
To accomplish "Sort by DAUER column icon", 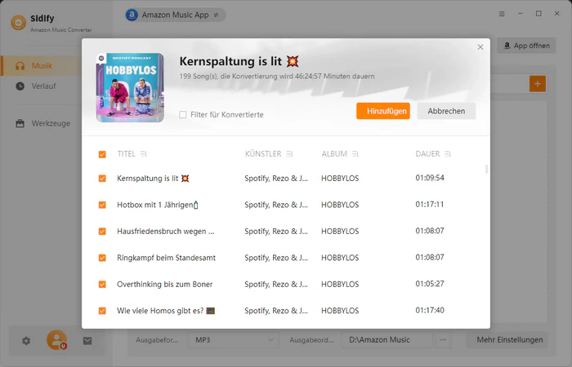I will click(448, 154).
